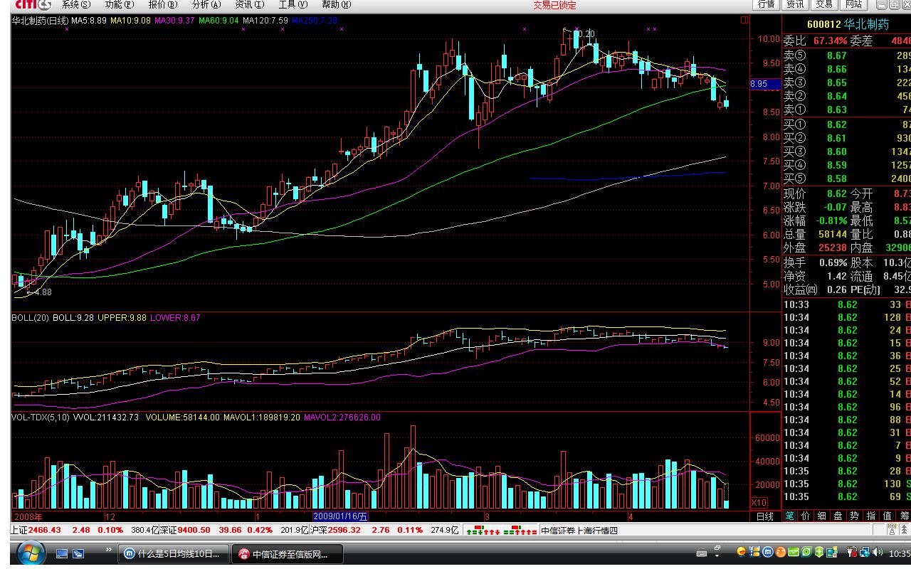Click the Maxthon blue M tray icon
This screenshot has width=911, height=569.
pos(767,552)
